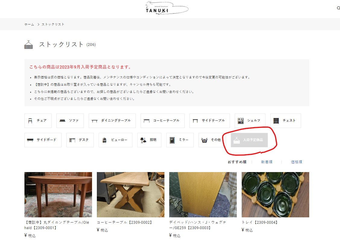Click the 入荷予定商品 button
Screen dimensions: 340x240
(x=249, y=140)
